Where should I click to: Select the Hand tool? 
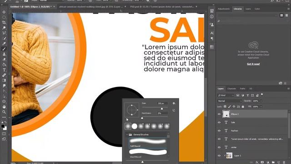[4, 107]
